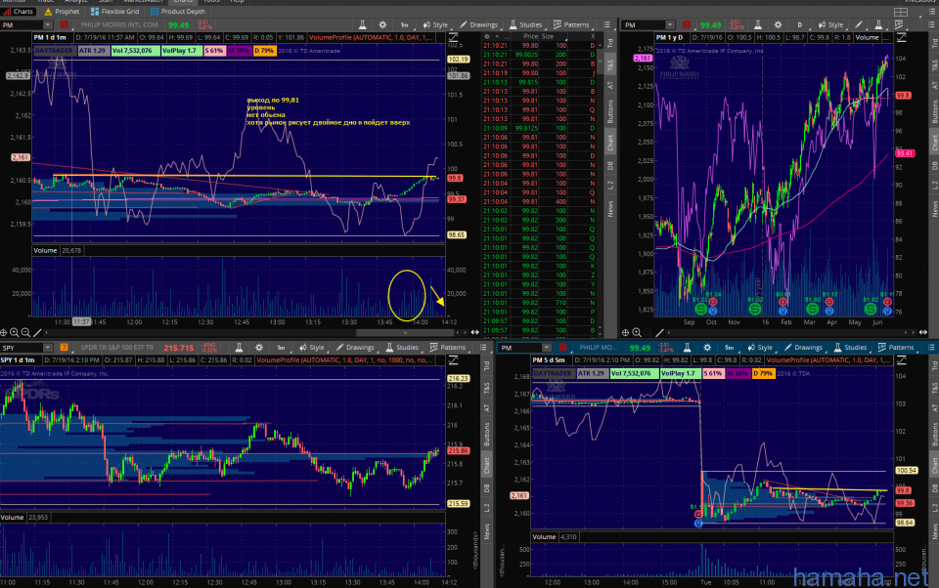This screenshot has height=588, width=939.
Task: Click the red link icon beside PM 1m symbol
Action: 65,24
